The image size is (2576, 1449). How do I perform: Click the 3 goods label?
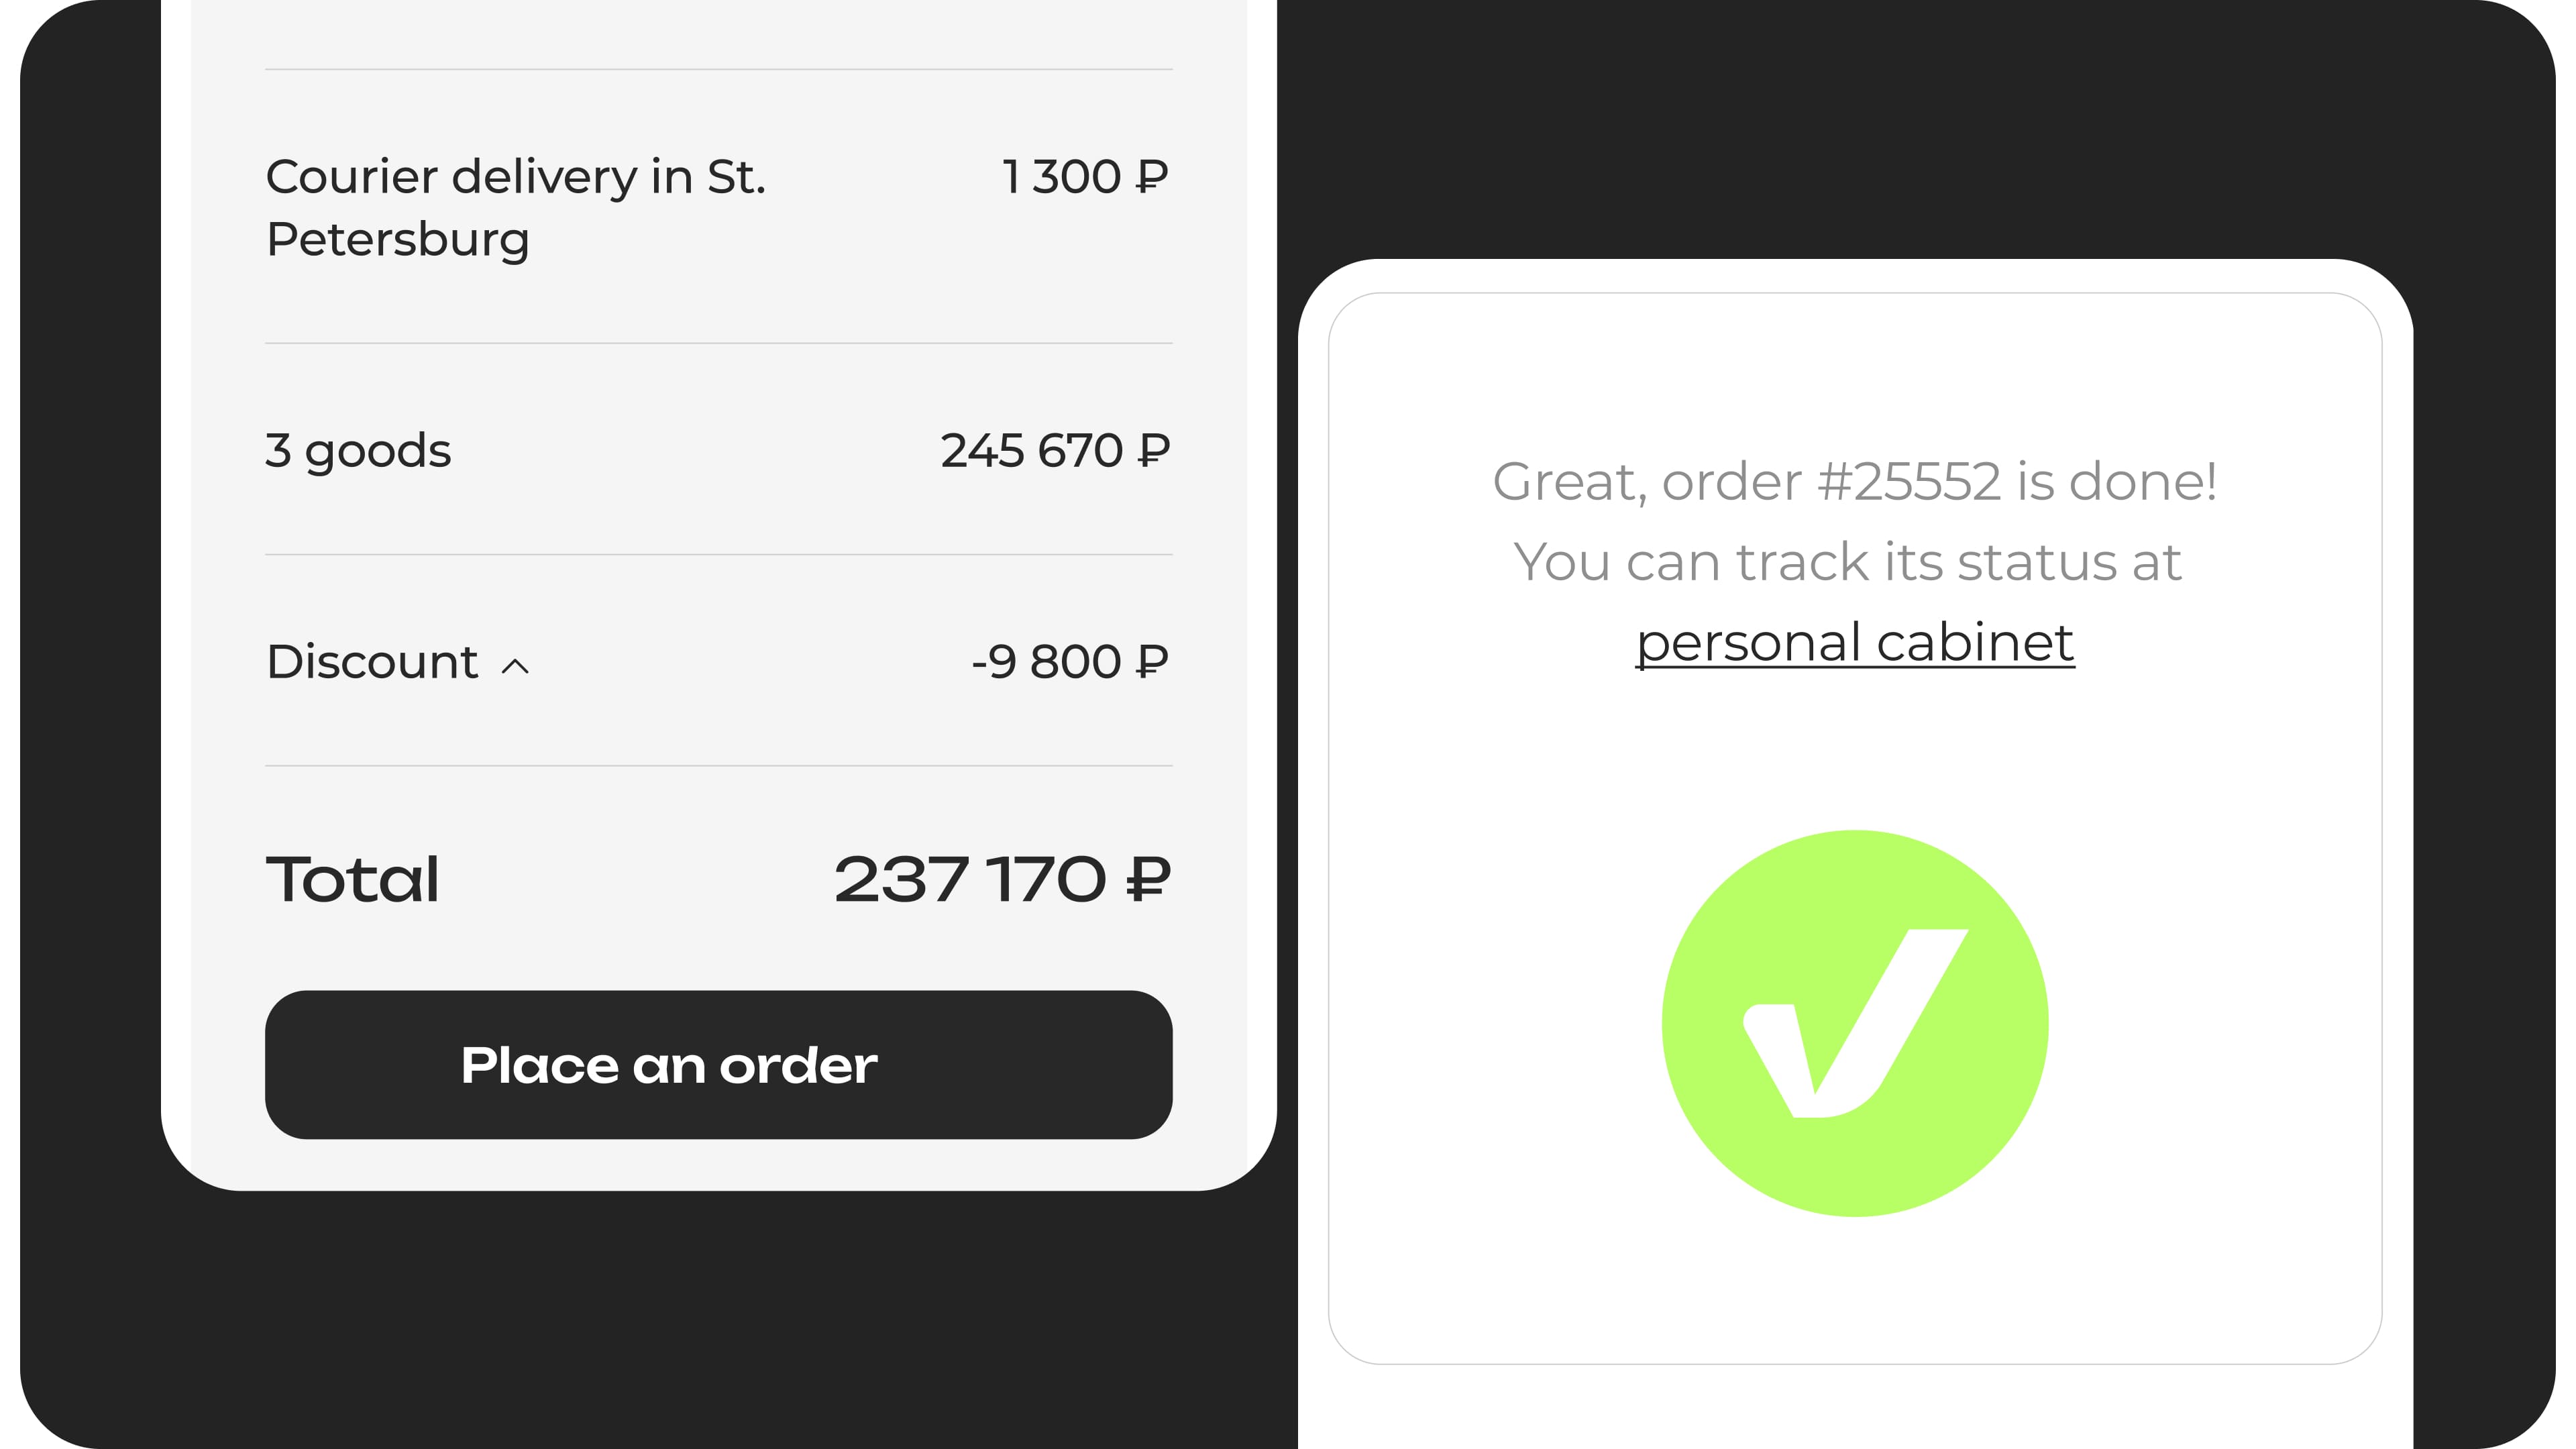click(x=358, y=451)
